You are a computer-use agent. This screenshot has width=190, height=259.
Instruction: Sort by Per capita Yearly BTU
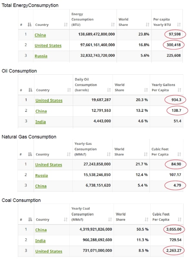(179, 25)
